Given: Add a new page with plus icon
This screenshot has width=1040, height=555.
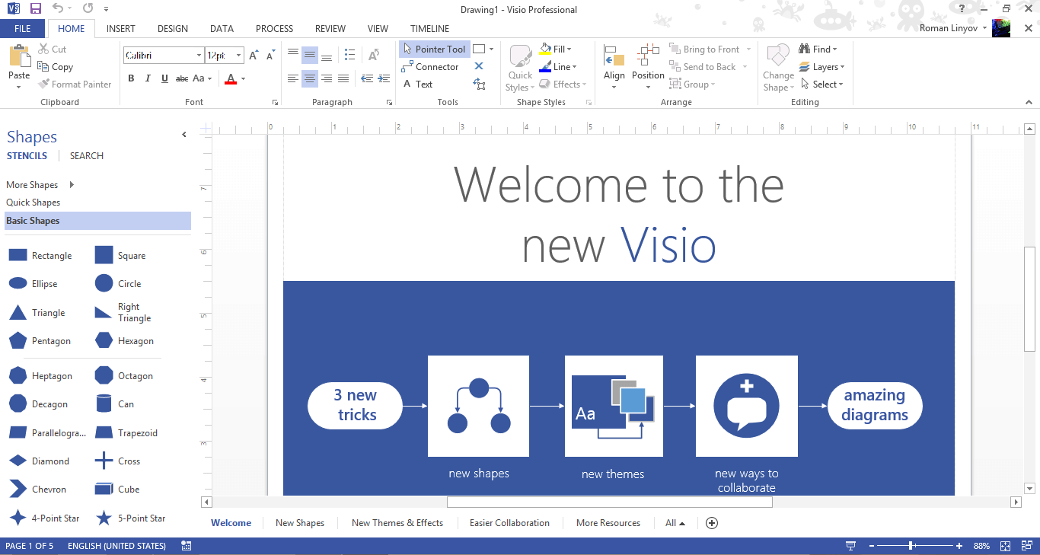Looking at the screenshot, I should (712, 523).
